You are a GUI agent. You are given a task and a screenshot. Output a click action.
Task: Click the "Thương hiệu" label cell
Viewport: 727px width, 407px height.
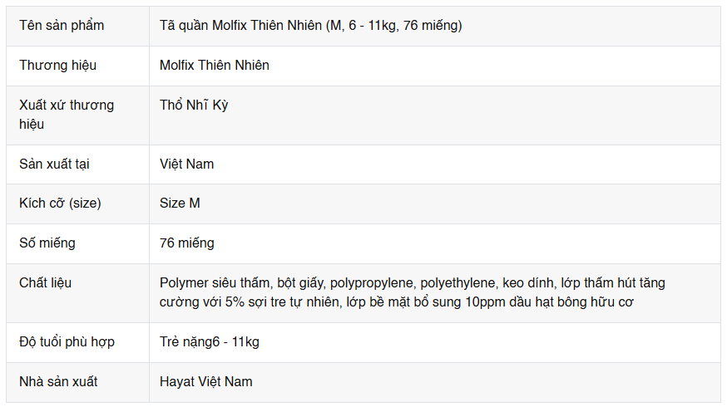tap(58, 66)
